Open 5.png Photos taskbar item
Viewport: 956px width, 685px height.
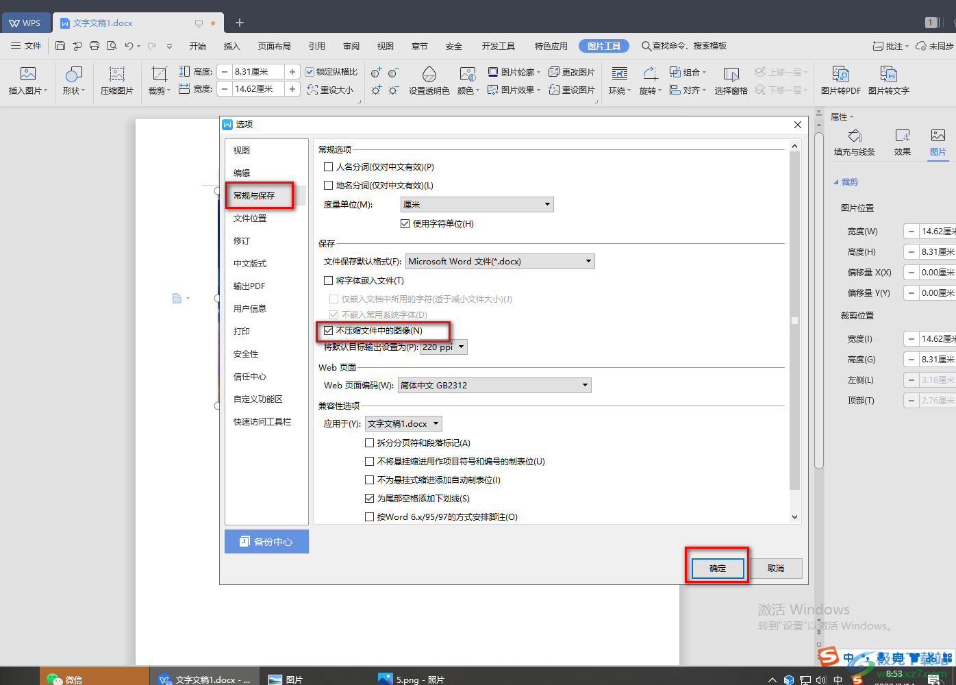411,679
